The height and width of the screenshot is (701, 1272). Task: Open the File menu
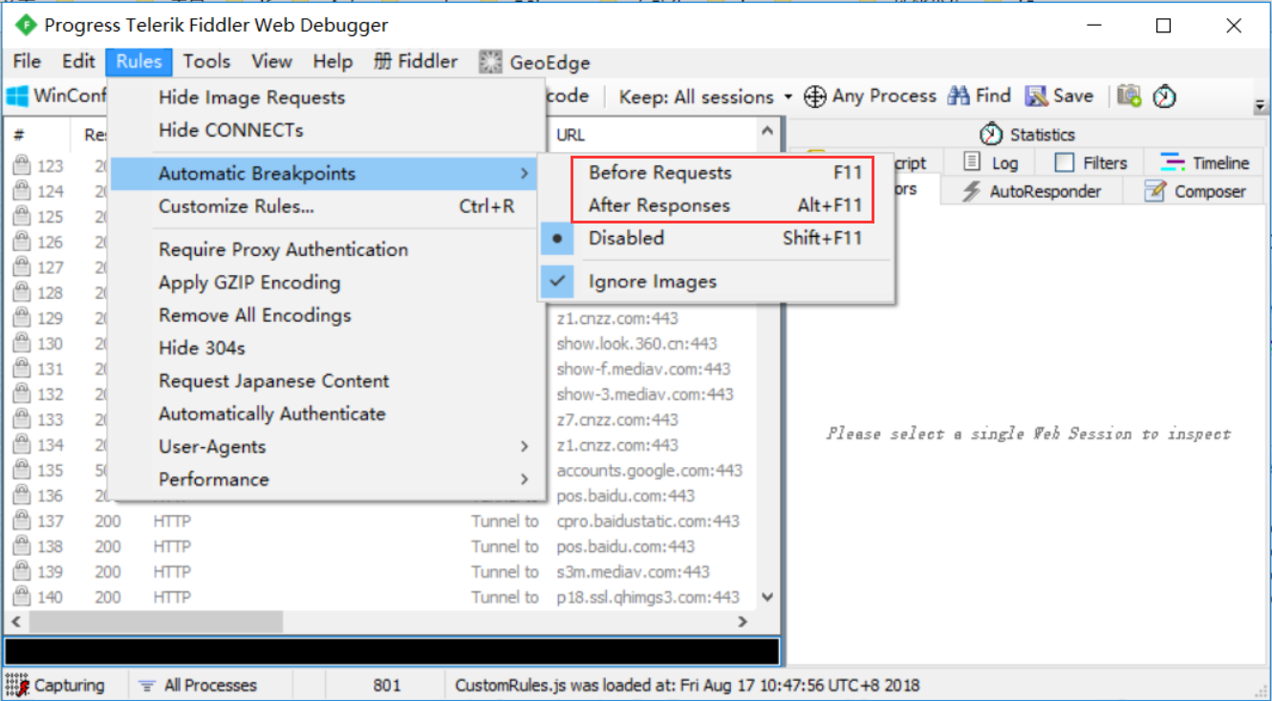(x=27, y=62)
